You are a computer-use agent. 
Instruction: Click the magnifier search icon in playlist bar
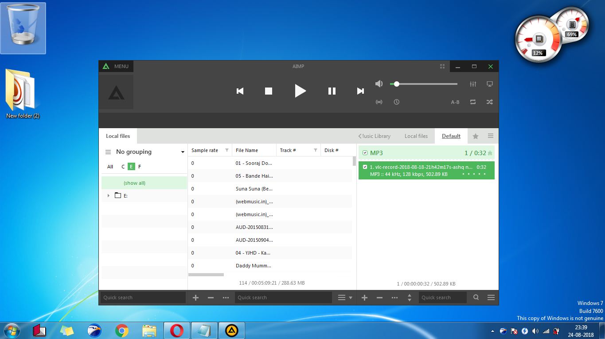coord(476,297)
